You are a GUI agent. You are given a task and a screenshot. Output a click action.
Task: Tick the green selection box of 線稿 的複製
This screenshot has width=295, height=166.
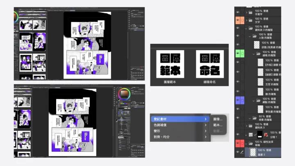coord(242,53)
